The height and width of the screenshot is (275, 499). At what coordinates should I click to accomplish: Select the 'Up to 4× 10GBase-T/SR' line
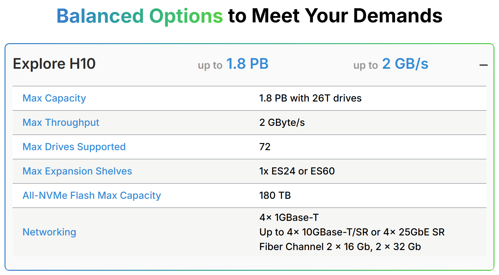tap(352, 232)
